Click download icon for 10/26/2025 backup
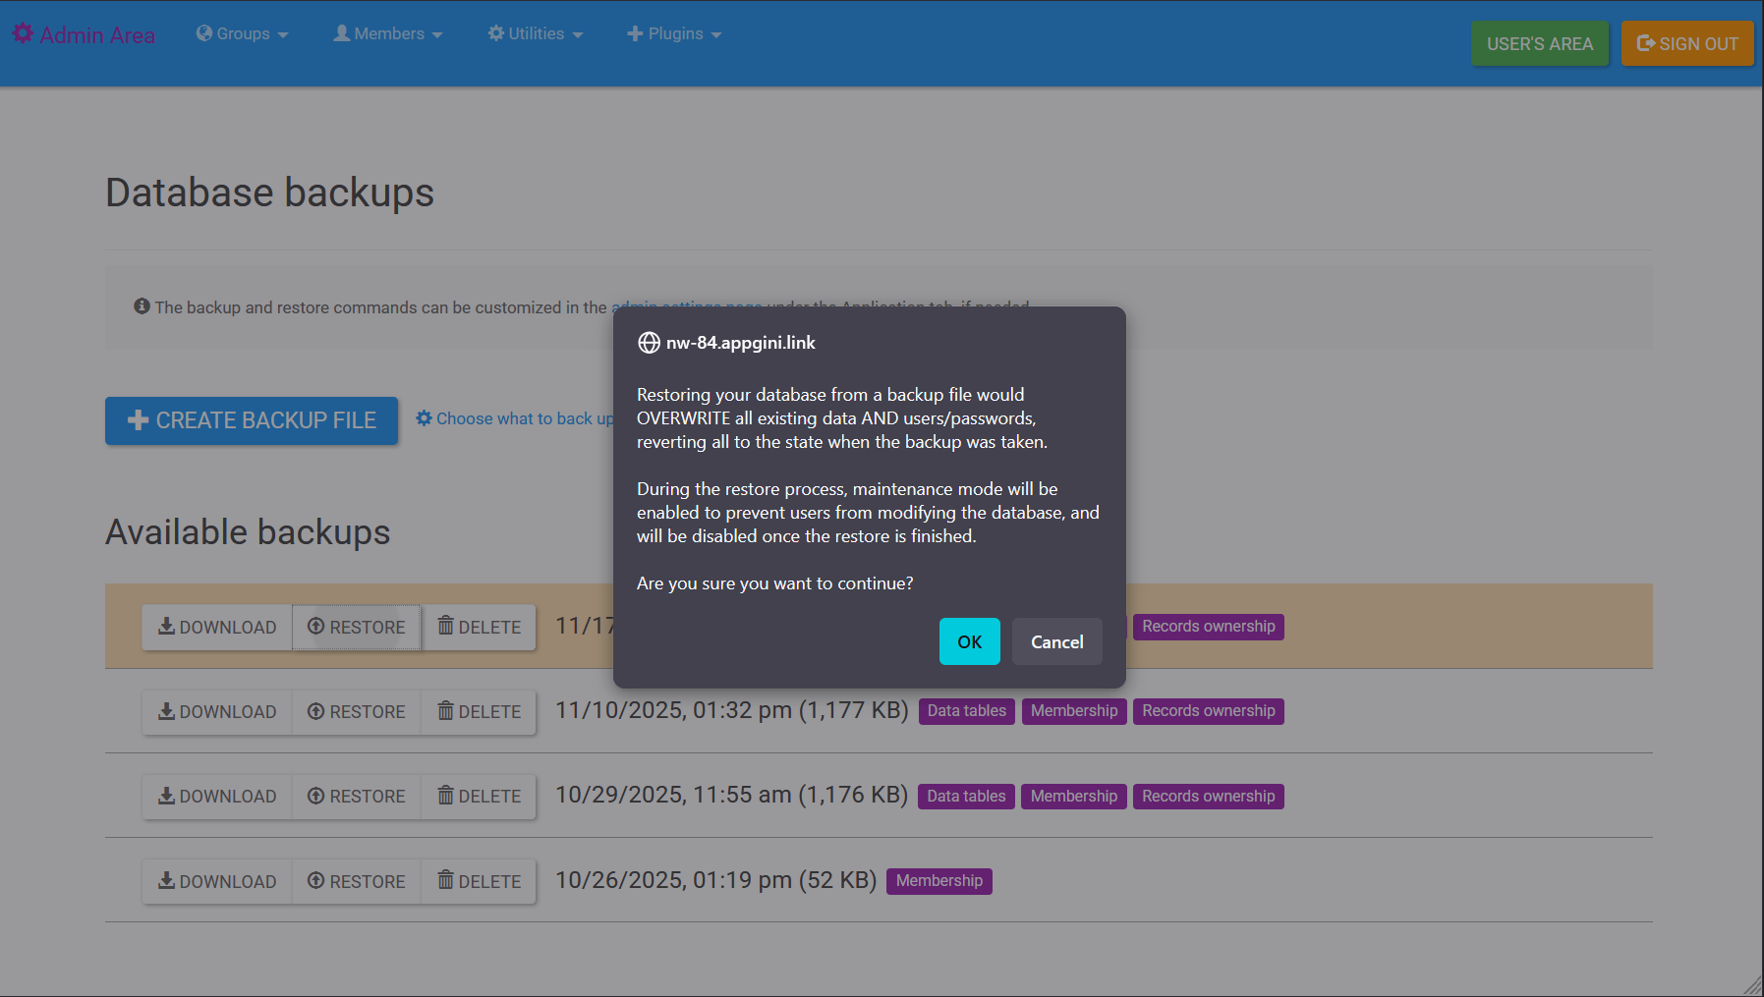Image resolution: width=1764 pixels, height=997 pixels. [x=167, y=880]
